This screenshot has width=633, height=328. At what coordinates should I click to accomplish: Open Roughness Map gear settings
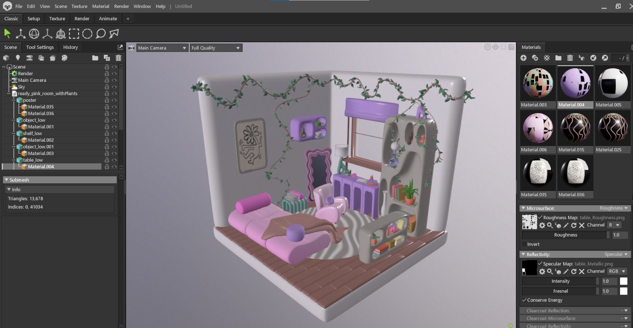542,226
